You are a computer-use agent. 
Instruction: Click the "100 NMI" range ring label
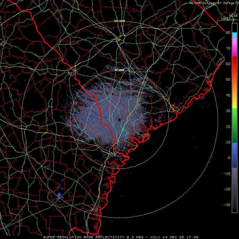coord(119,21)
